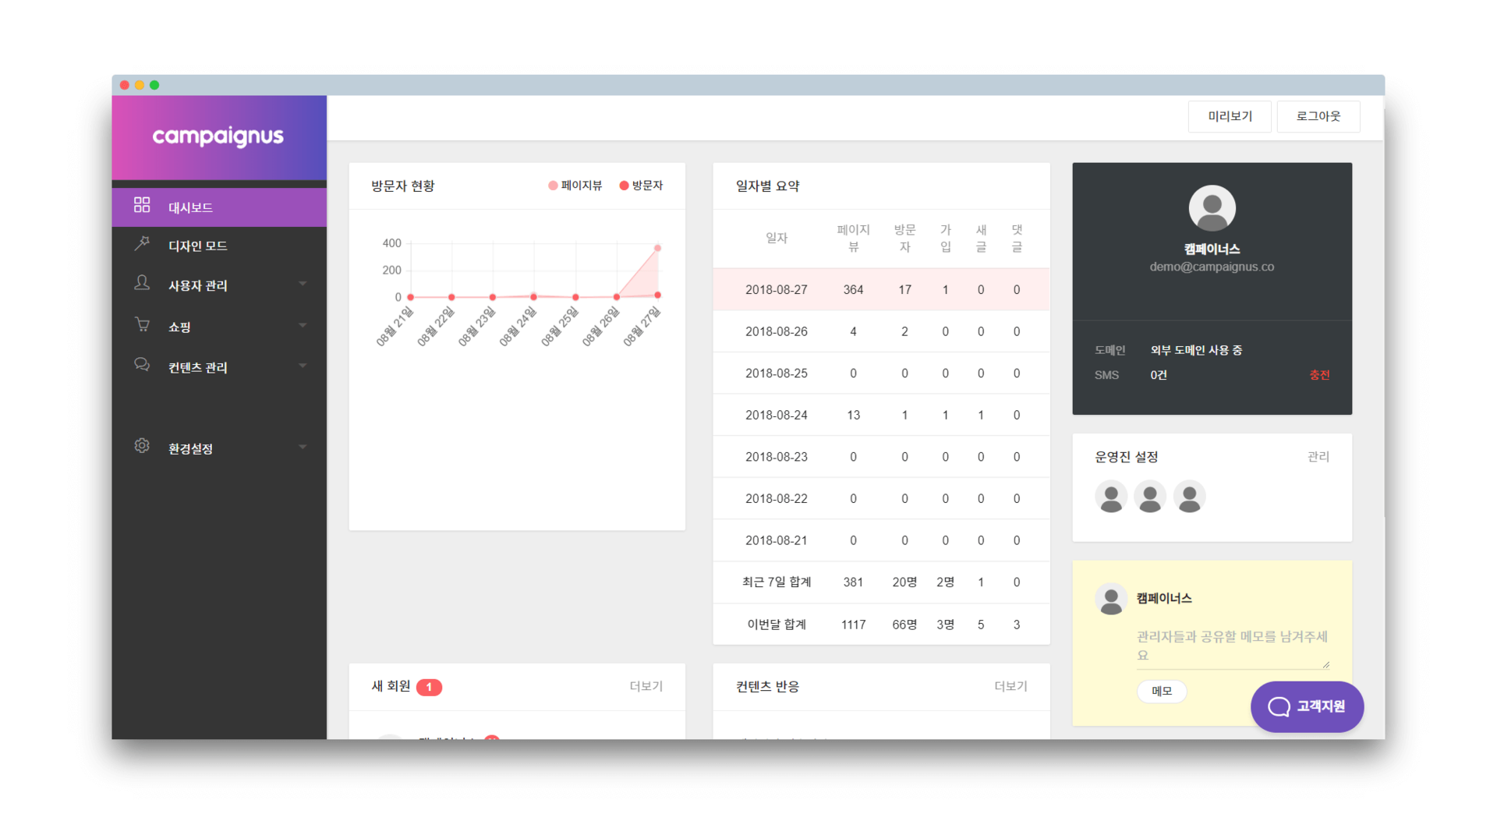
Task: Click the 2018-08-24 row date
Action: 777,416
